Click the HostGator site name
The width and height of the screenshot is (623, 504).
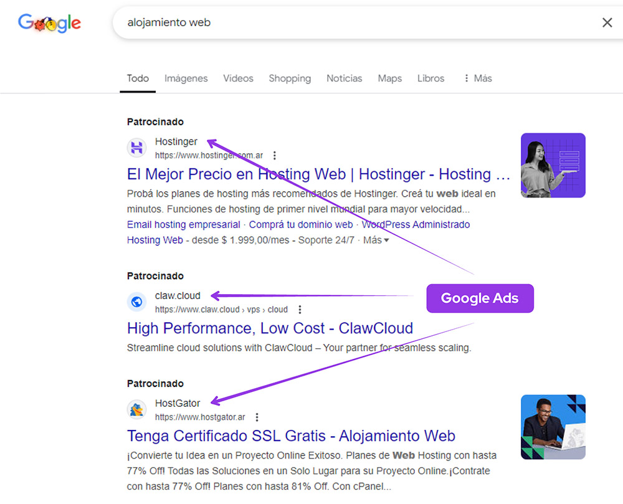coord(178,403)
